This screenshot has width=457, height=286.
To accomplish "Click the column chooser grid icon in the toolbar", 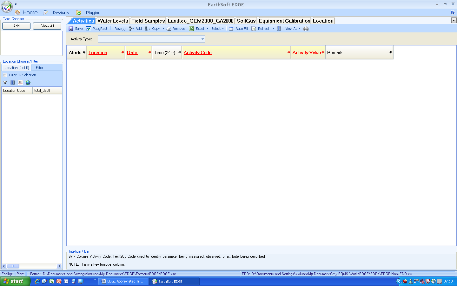I will [279, 29].
